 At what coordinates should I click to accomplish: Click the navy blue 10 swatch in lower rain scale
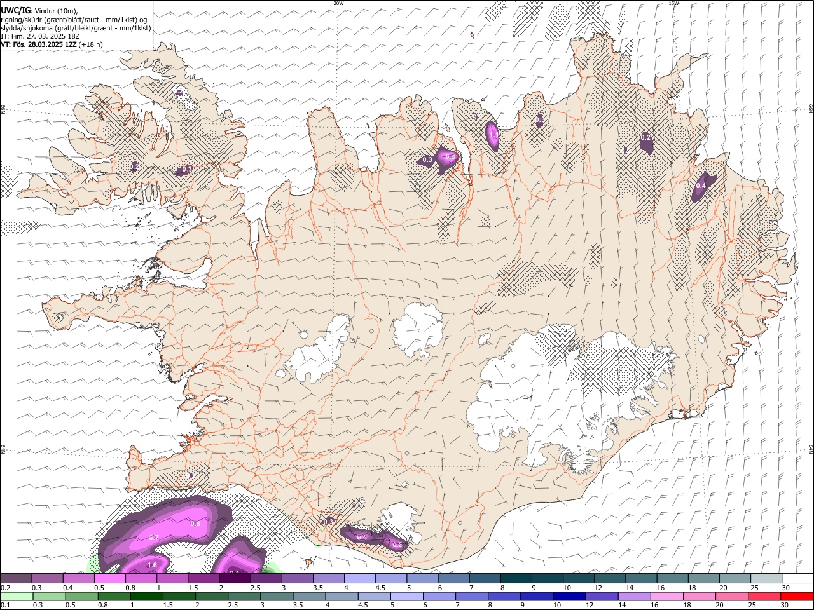click(569, 596)
